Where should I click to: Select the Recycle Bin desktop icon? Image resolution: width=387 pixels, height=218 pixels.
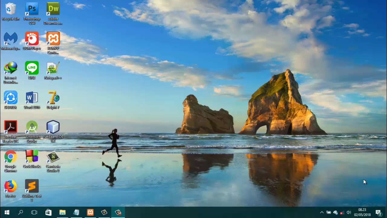(x=11, y=12)
